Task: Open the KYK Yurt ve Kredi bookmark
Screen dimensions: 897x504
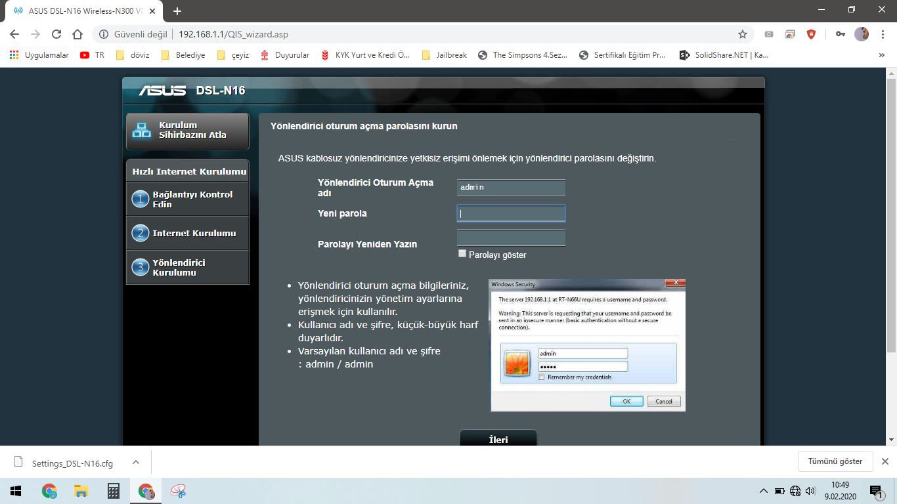Action: click(365, 55)
